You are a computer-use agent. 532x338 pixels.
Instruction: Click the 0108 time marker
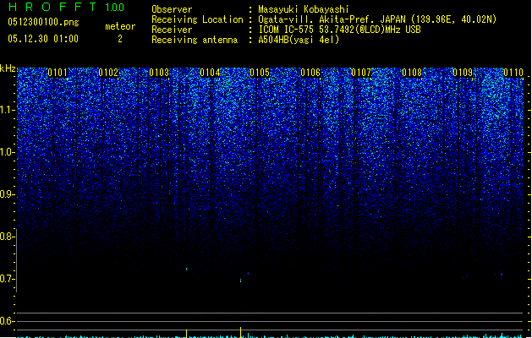412,73
